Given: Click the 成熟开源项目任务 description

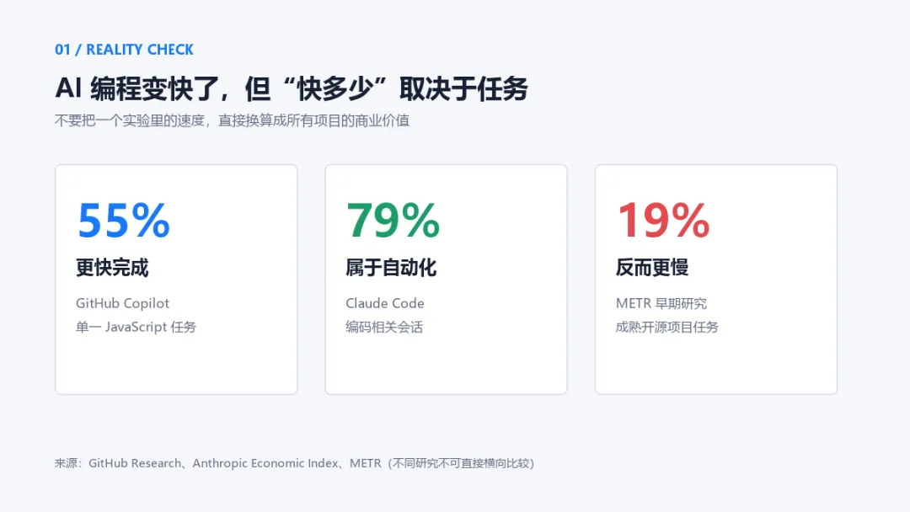Looking at the screenshot, I should coord(666,327).
